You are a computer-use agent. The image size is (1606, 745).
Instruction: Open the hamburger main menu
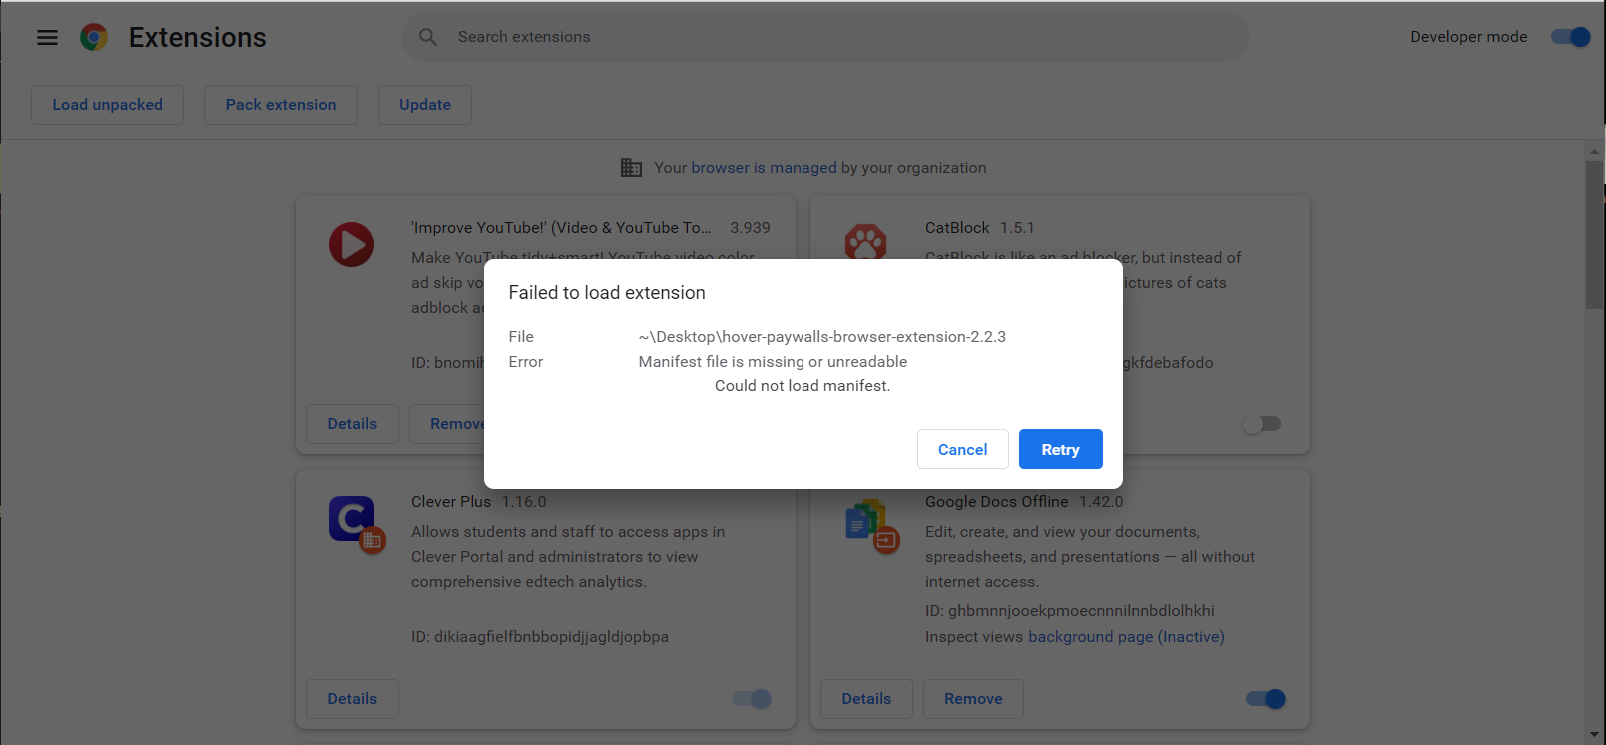pyautogui.click(x=47, y=37)
